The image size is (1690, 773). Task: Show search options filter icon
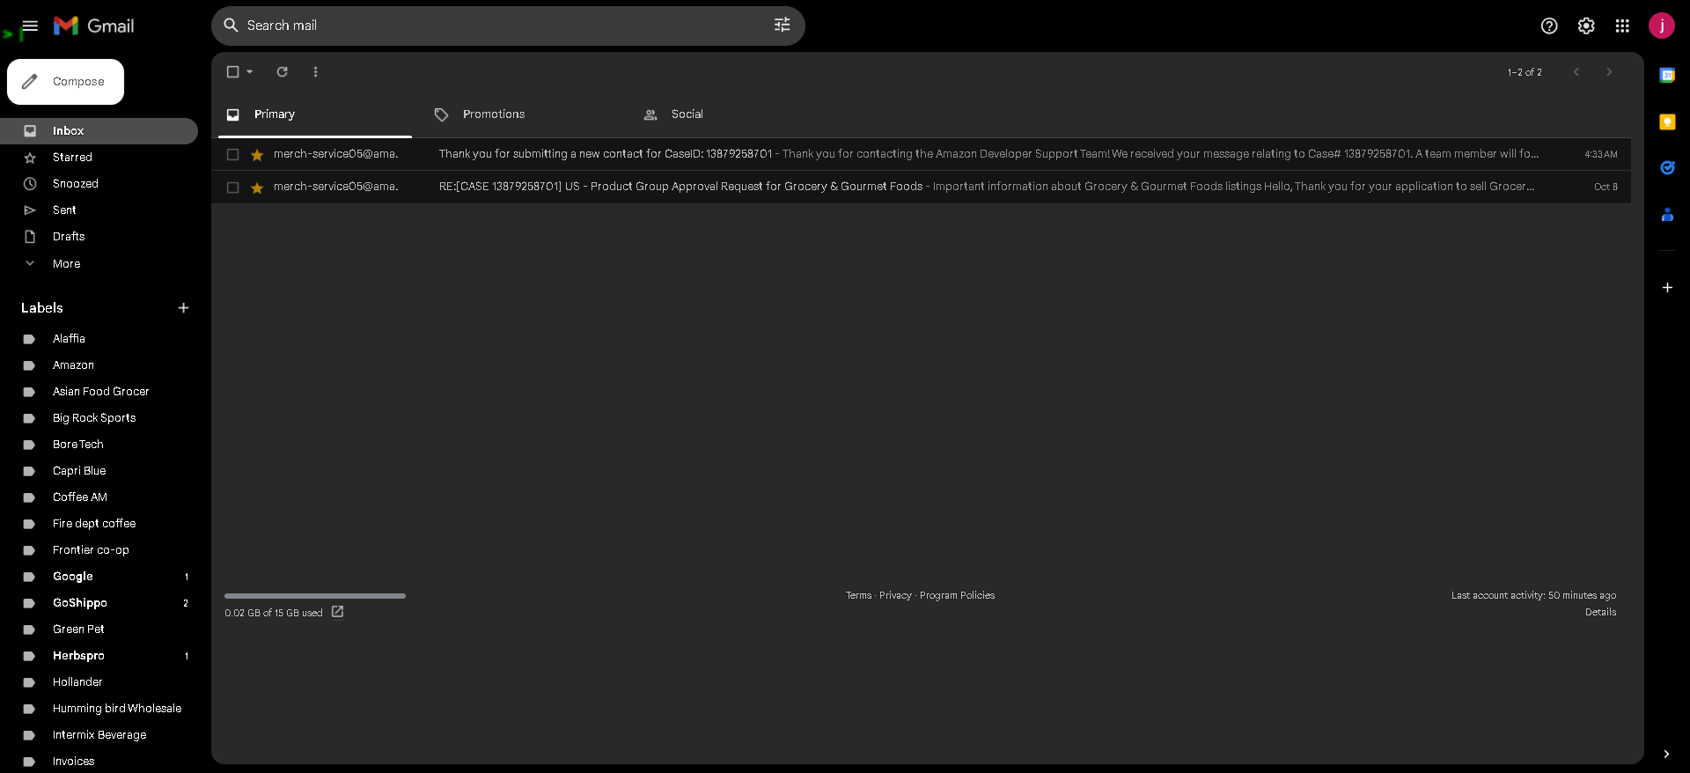pos(782,26)
